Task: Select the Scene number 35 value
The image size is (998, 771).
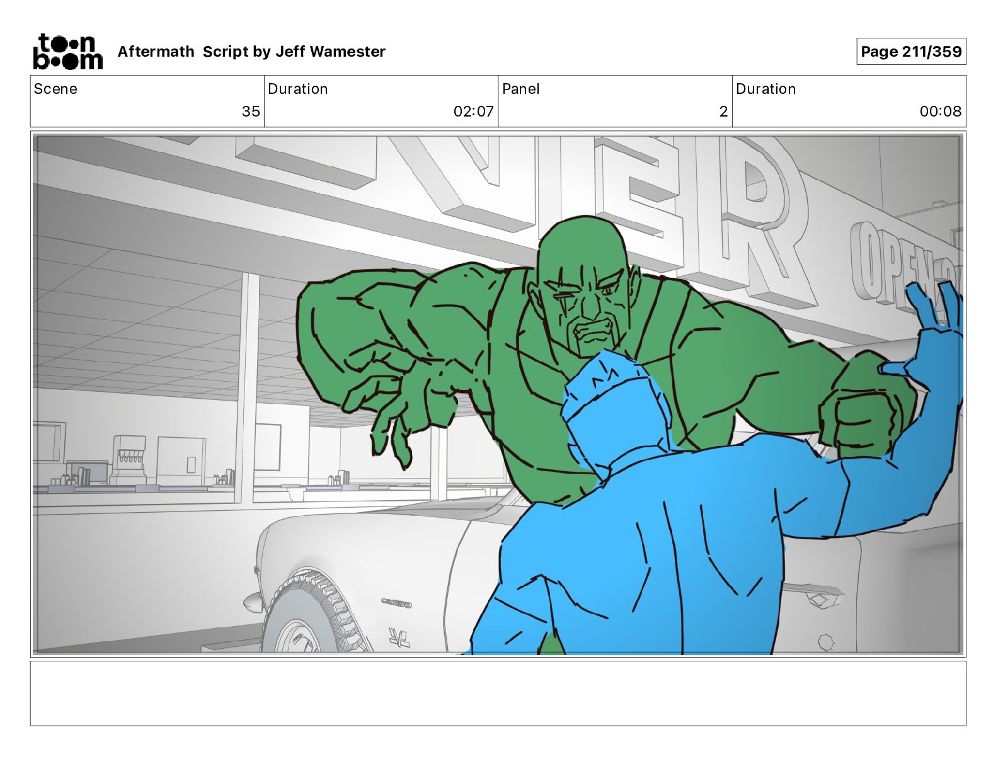Action: tap(250, 111)
